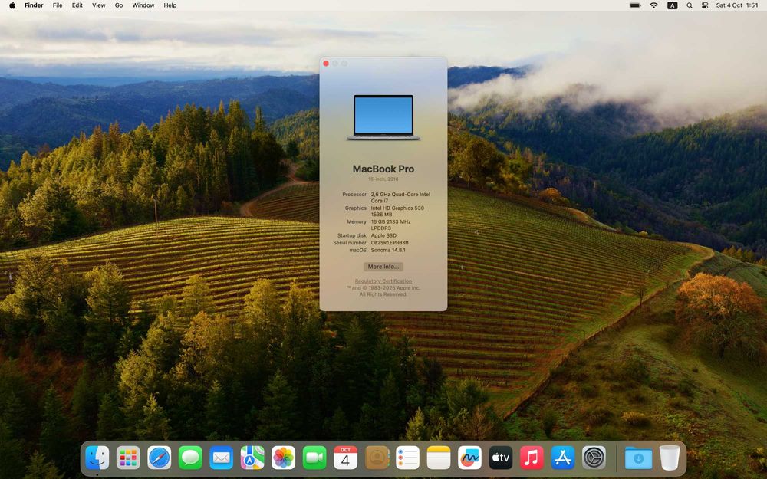Launch Launchpad from the dock
This screenshot has height=479, width=767.
(128, 458)
